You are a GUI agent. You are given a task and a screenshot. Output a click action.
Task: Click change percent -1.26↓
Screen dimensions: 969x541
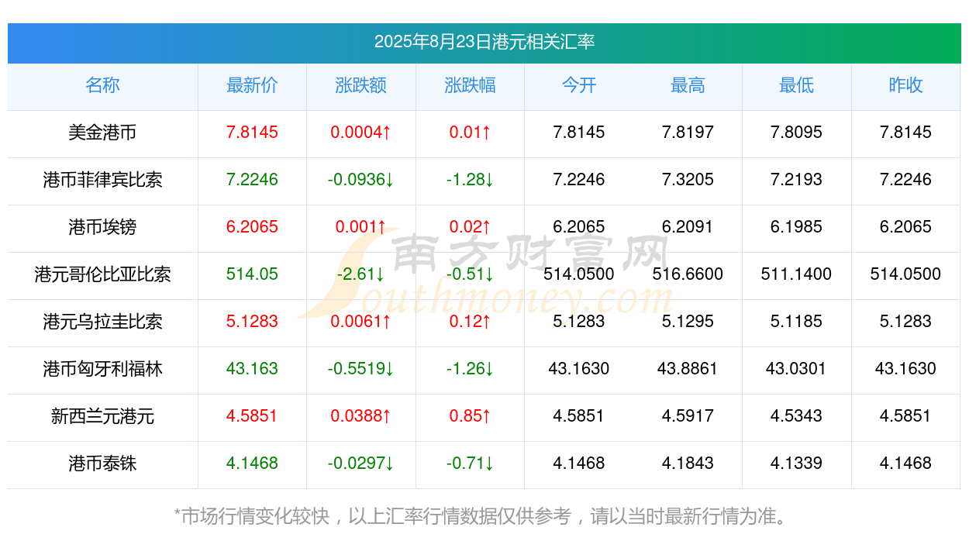coord(470,369)
